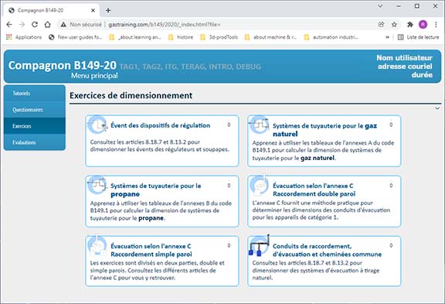
Task: Open the profile avatar 'R'
Action: tap(423, 25)
